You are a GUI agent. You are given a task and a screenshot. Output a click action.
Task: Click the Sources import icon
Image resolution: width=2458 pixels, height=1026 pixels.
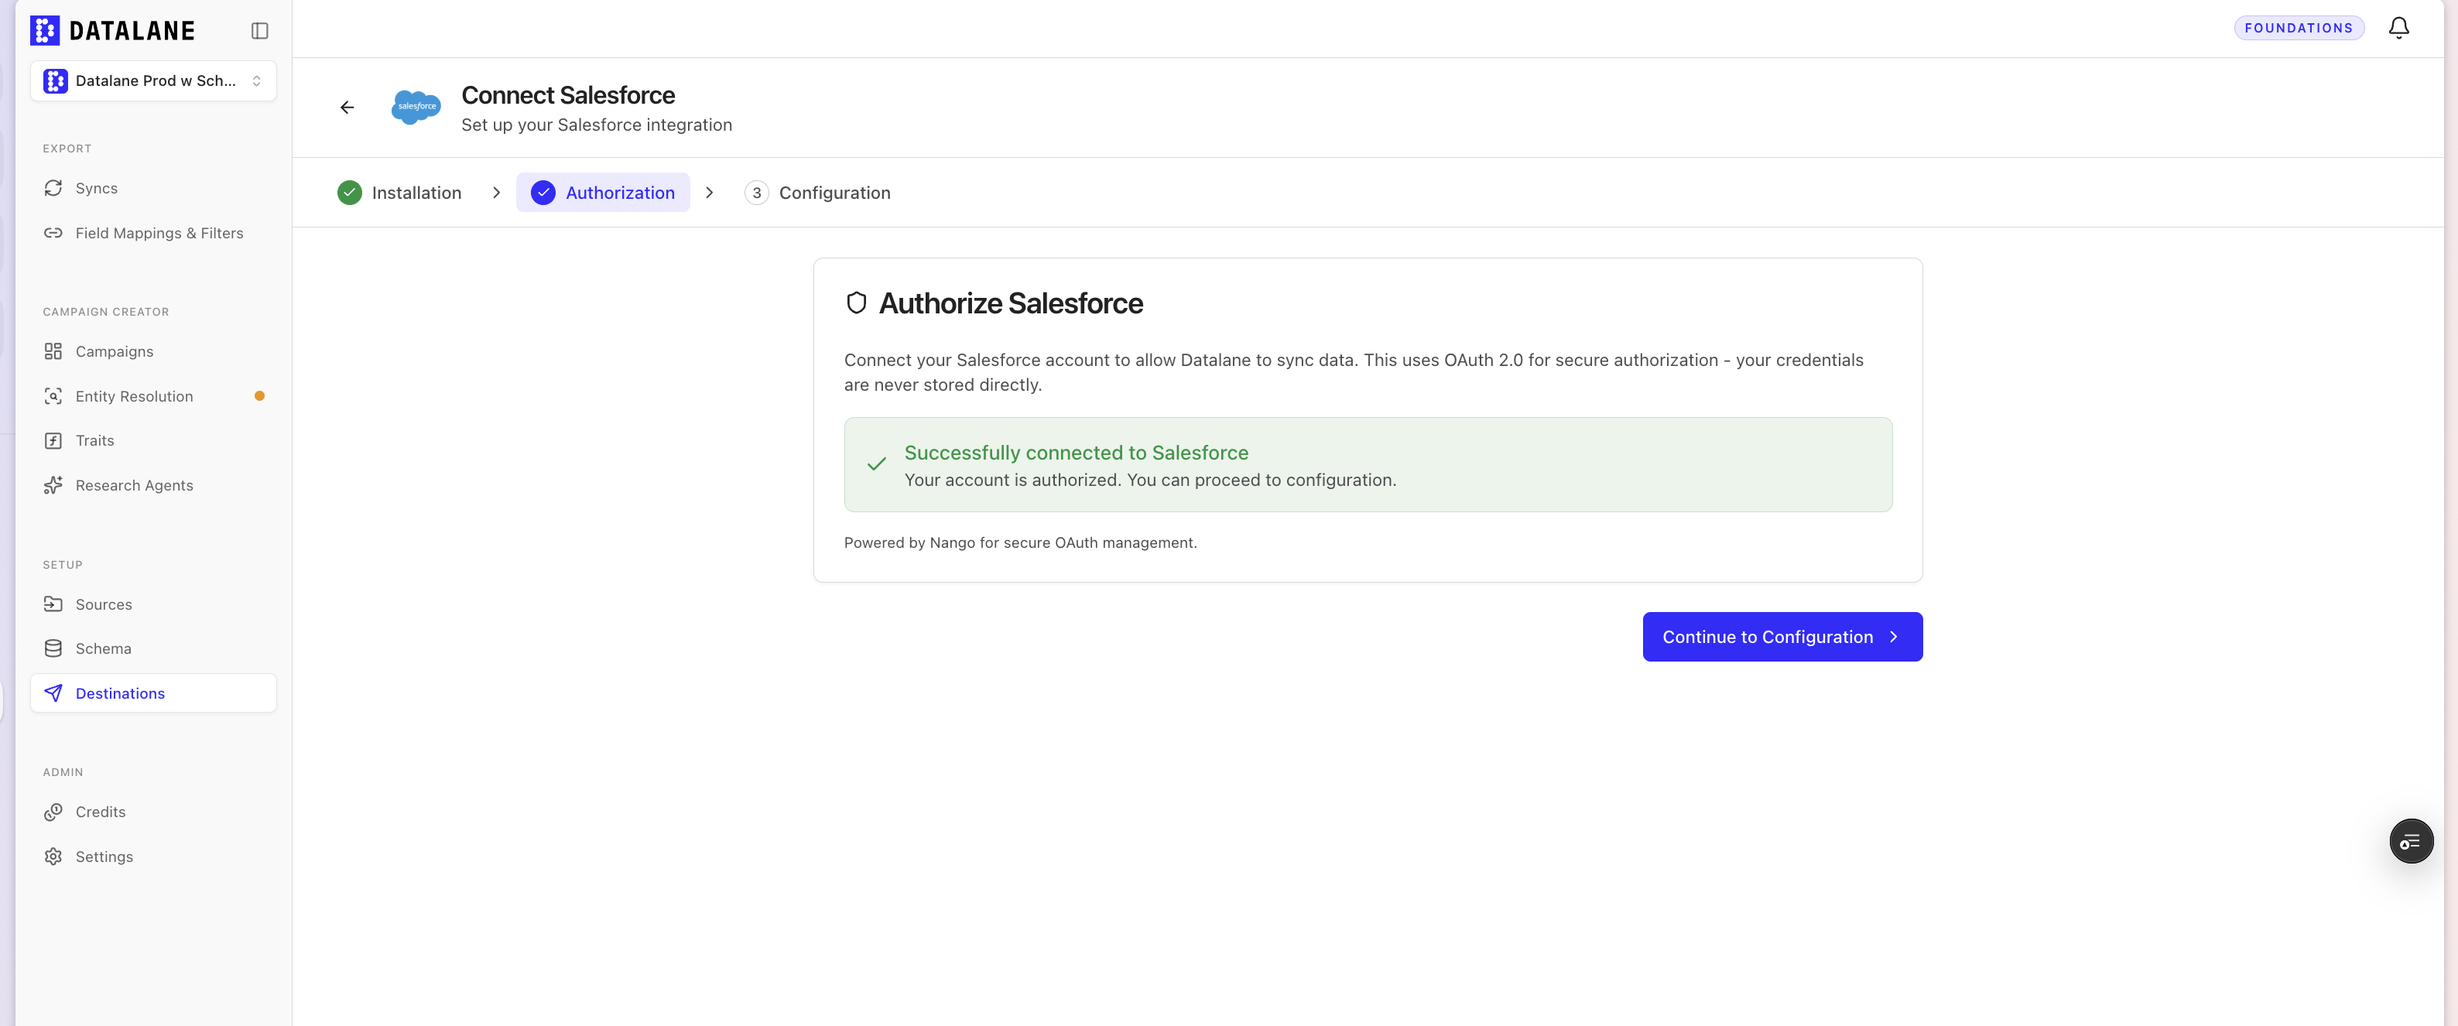coord(53,604)
